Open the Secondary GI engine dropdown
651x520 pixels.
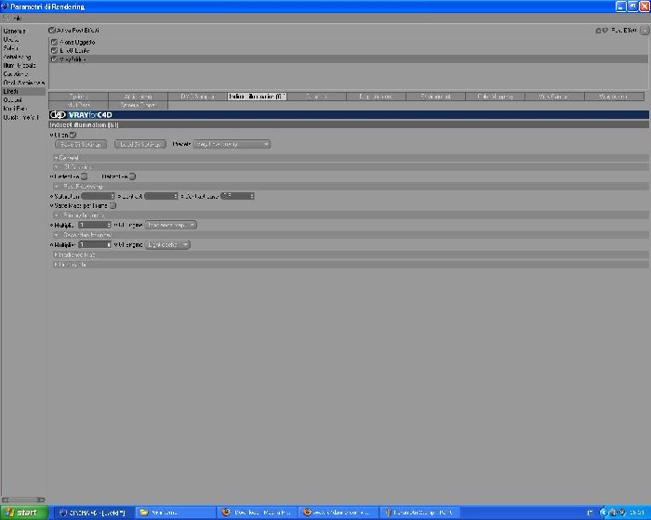click(167, 245)
